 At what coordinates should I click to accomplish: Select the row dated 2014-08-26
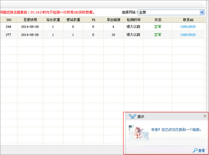(30, 35)
